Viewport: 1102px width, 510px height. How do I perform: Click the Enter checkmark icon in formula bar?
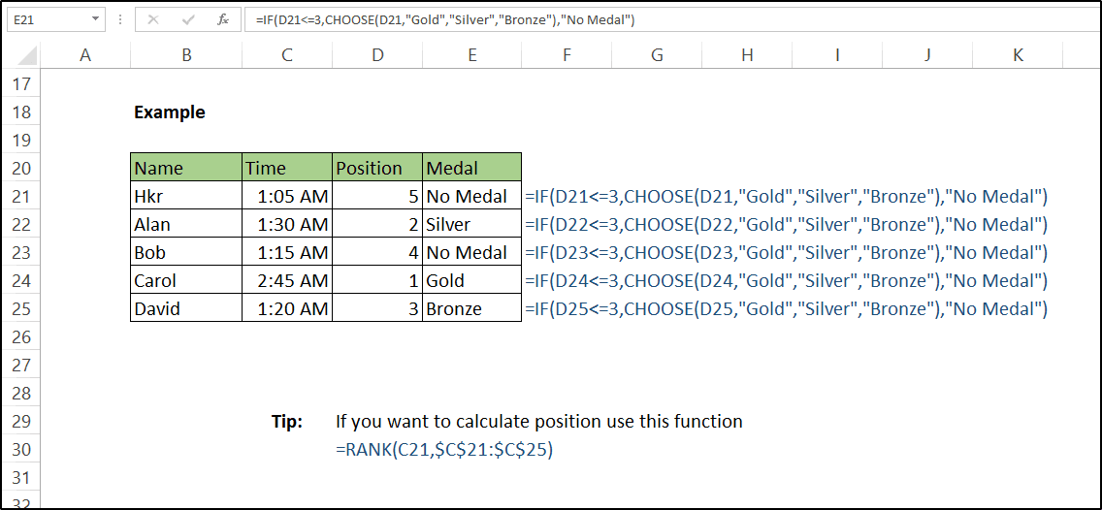pyautogui.click(x=187, y=19)
